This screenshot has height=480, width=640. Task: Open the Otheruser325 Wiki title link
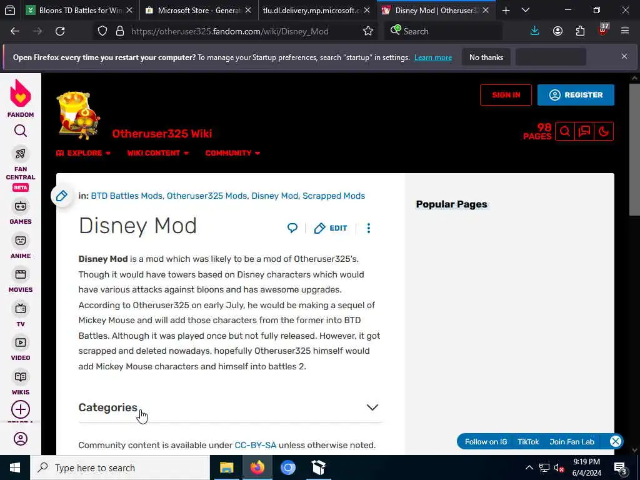click(x=162, y=134)
